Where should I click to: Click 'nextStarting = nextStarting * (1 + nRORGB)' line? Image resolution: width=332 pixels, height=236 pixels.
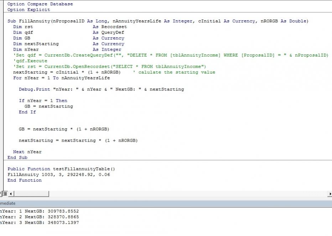78,141
